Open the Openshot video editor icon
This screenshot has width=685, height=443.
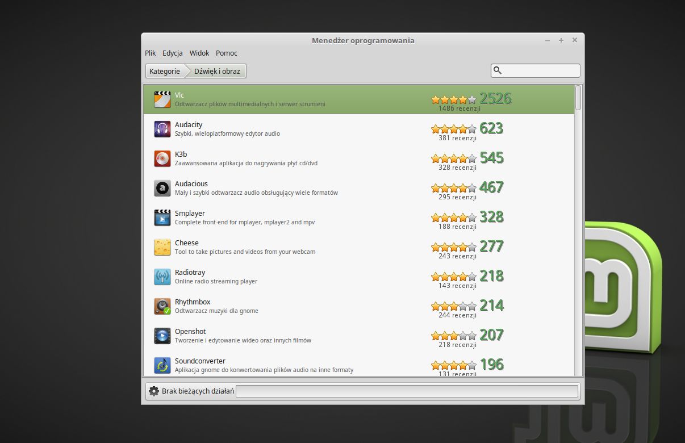tap(162, 336)
